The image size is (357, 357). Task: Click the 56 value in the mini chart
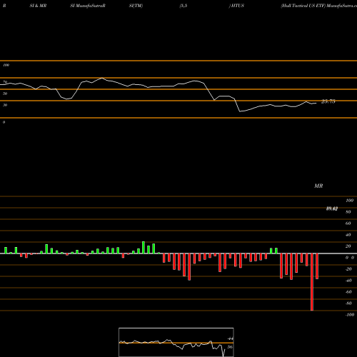point(230,347)
